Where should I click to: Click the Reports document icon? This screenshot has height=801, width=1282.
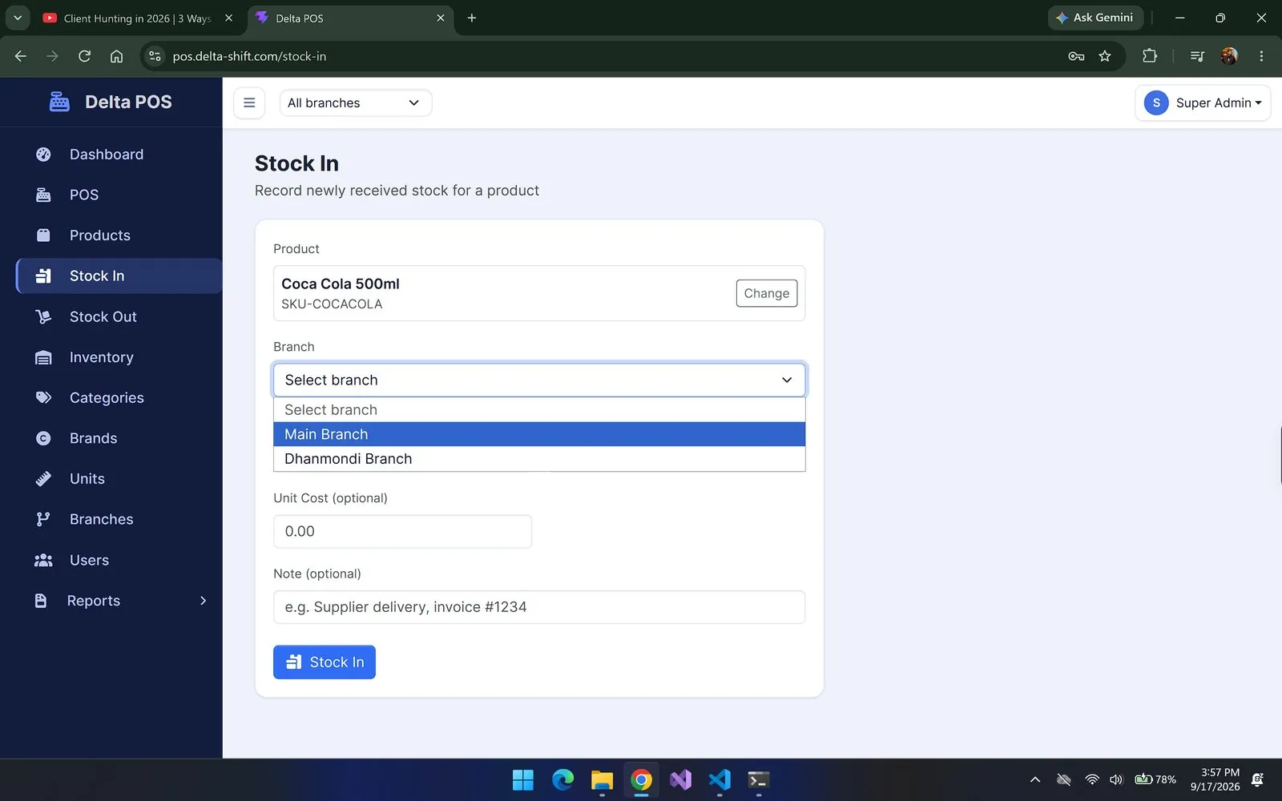41,601
